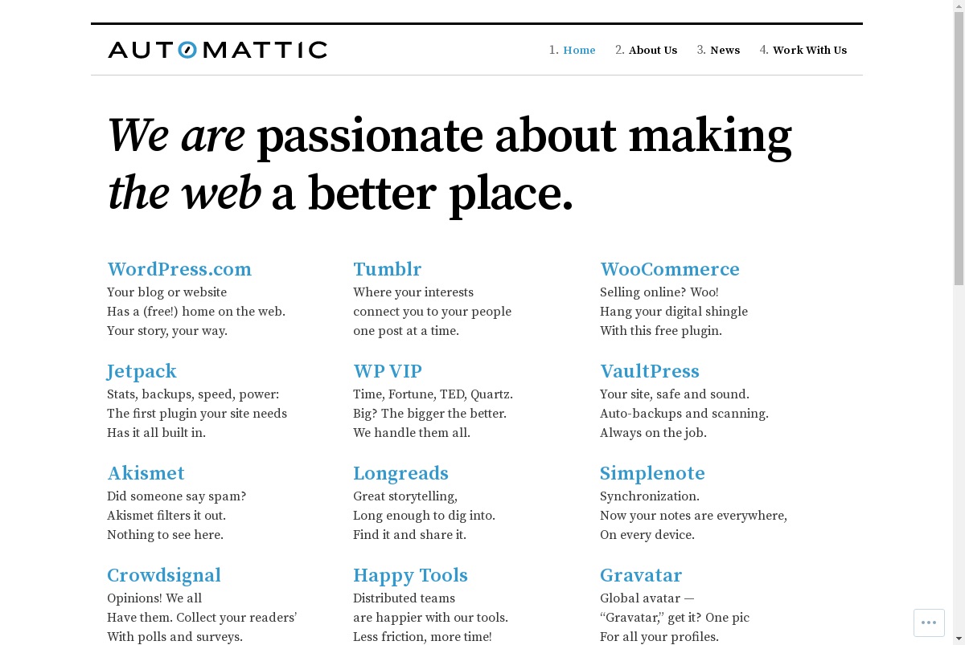Click the vertical page scrollbar thumb
965x645 pixels.
(959, 149)
